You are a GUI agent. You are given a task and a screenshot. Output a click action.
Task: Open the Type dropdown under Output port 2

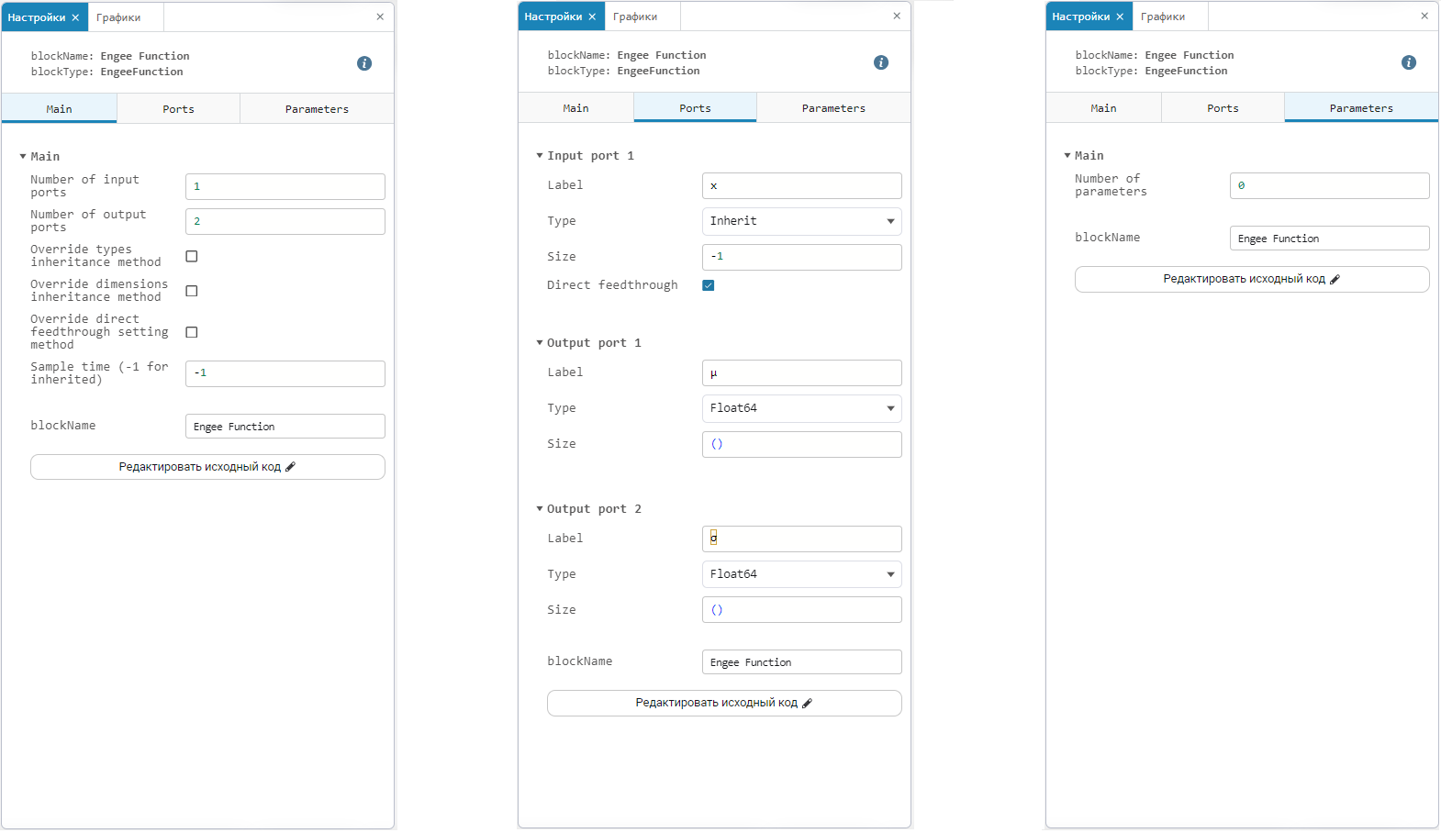pos(801,574)
